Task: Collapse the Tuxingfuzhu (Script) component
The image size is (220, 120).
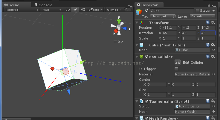Action: [137, 101]
